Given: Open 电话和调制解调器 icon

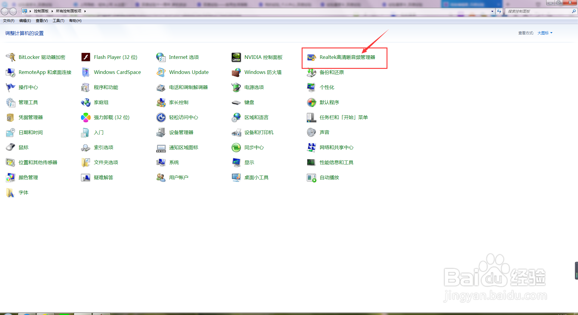Looking at the screenshot, I should click(161, 87).
